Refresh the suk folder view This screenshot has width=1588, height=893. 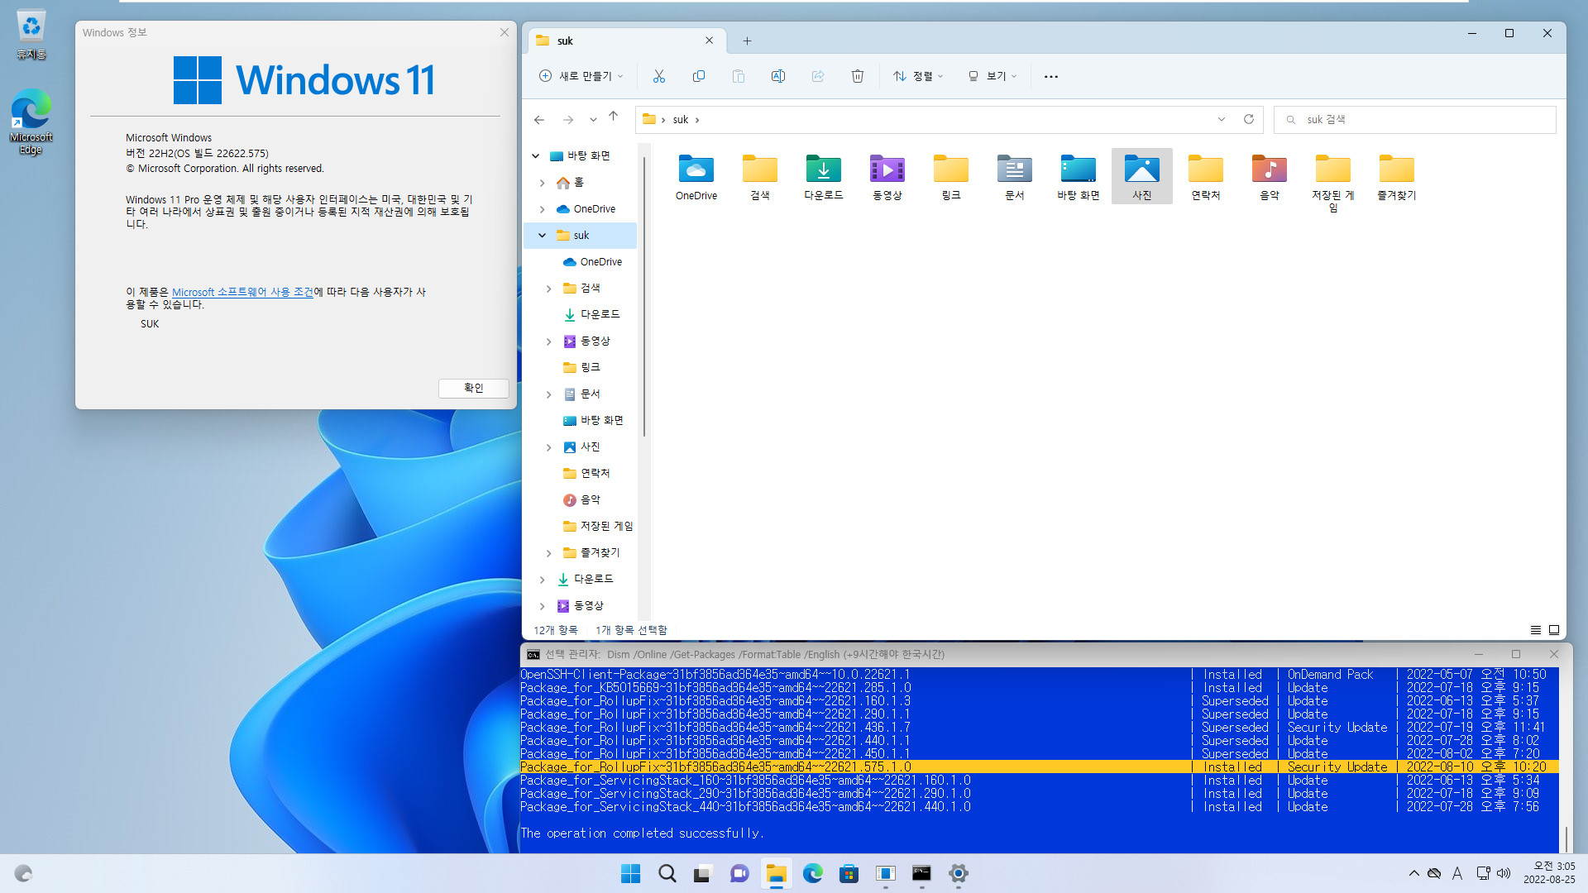click(x=1248, y=119)
